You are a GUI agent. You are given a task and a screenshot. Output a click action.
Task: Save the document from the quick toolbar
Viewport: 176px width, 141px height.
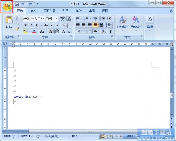click(17, 4)
